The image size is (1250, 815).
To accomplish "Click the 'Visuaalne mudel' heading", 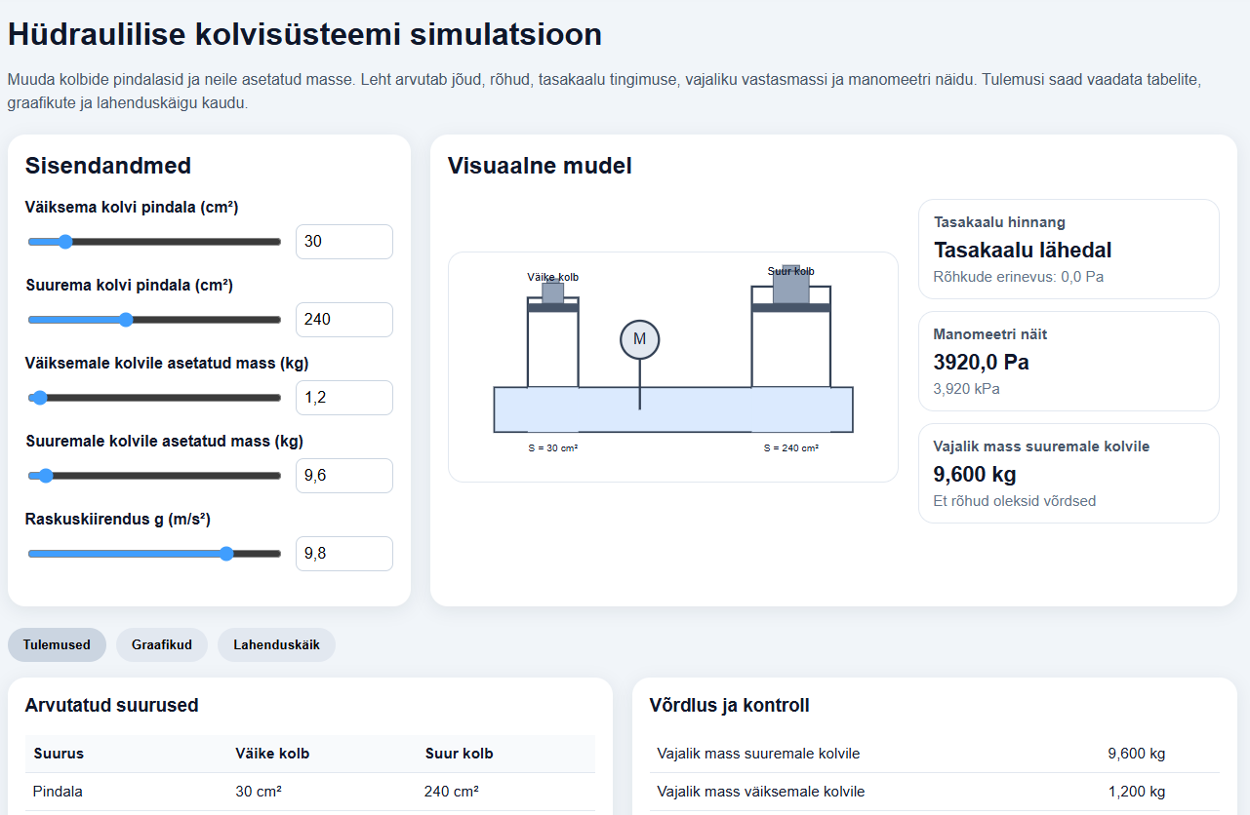I will (x=540, y=166).
